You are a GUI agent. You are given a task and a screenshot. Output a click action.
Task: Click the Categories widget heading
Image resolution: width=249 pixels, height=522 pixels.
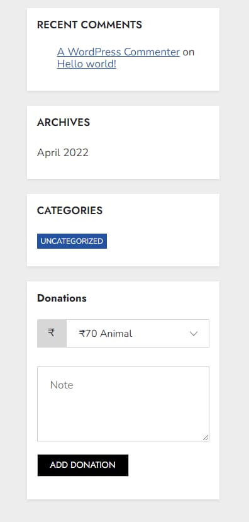[70, 210]
